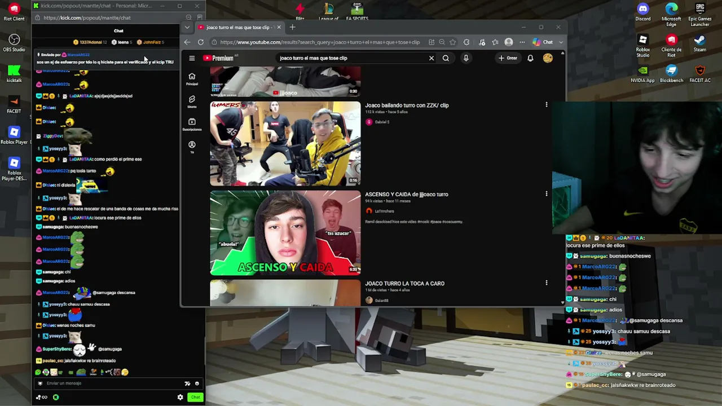Screen dimensions: 722x406
Task: Open video title 'JOACO TURRO LA TOCA A CARO'
Action: pyautogui.click(x=404, y=284)
